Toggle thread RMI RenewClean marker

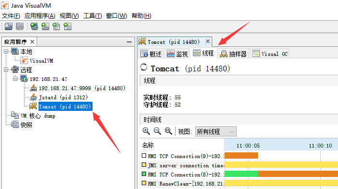[144, 183]
